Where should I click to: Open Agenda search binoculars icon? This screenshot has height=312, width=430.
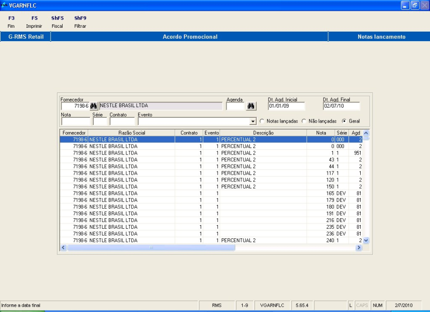click(x=251, y=106)
